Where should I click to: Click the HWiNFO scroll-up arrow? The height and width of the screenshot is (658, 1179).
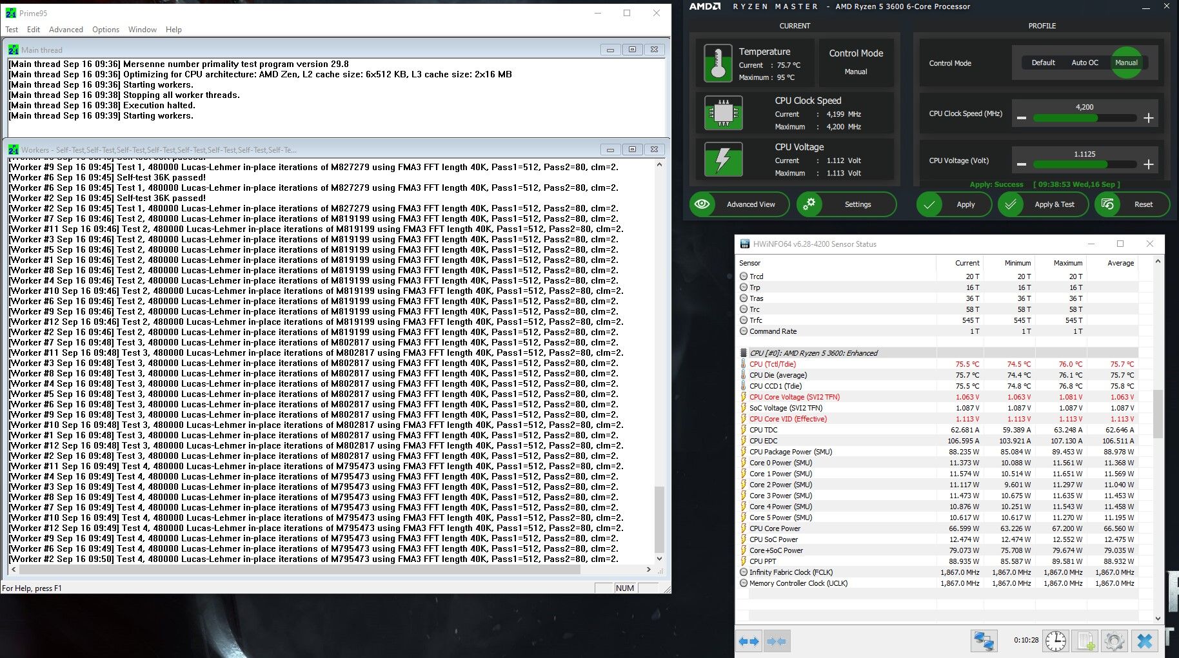1158,262
